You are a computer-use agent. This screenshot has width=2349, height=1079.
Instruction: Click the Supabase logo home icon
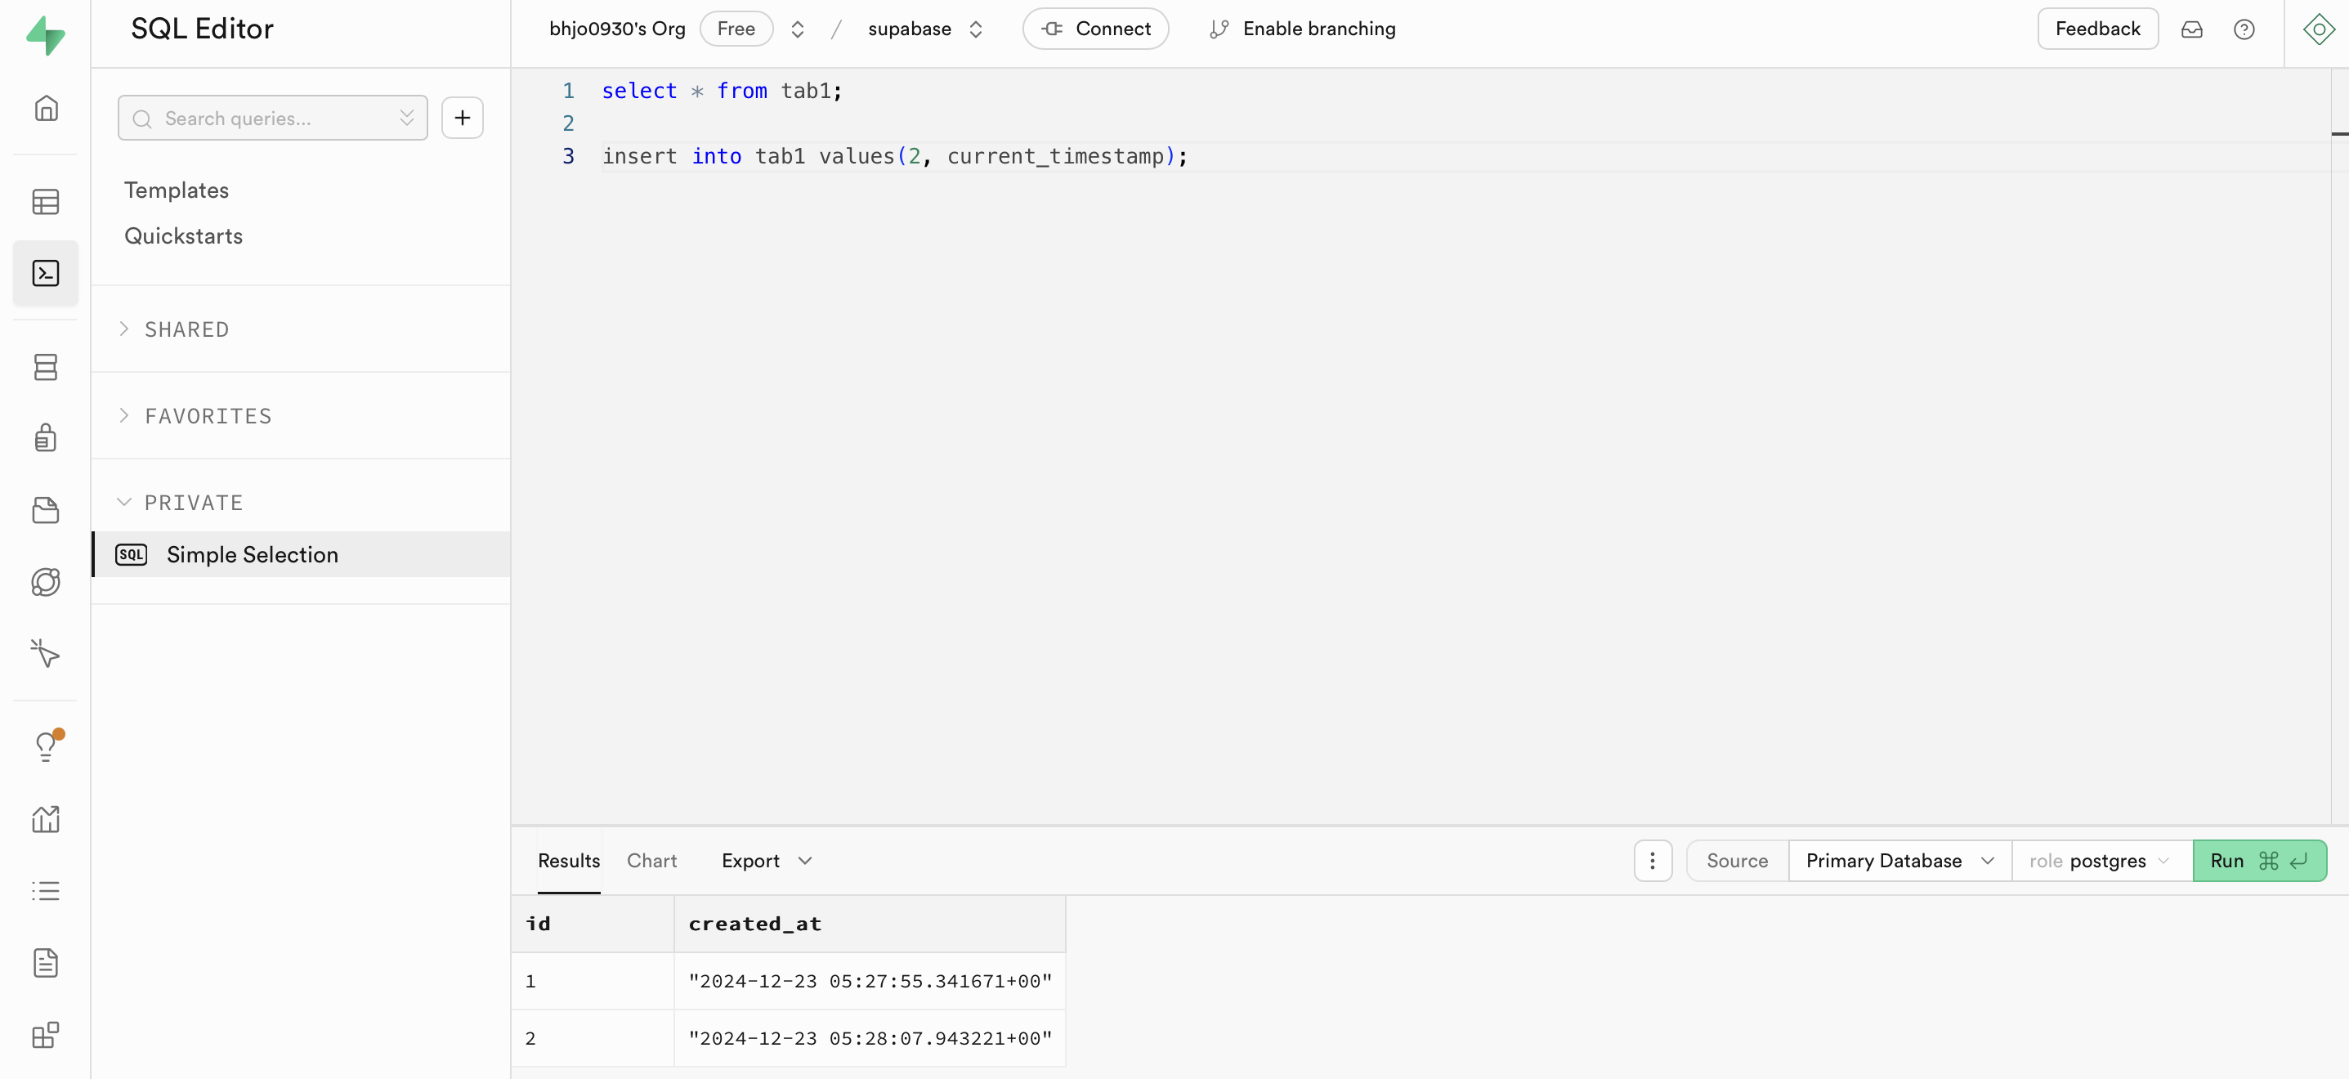point(46,34)
